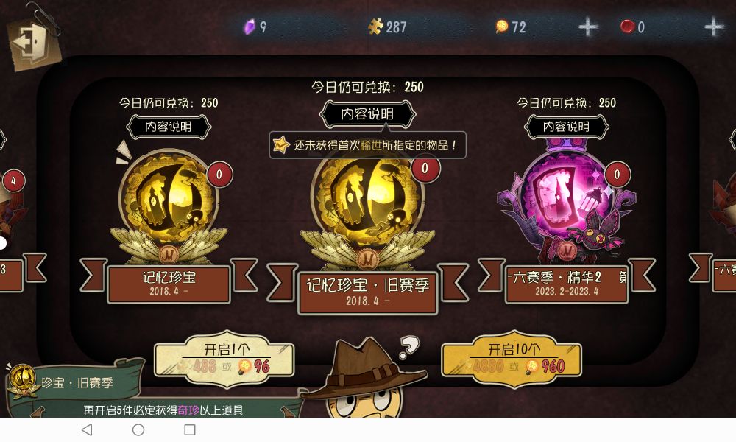Tap the purple gem currency icon
Screen dimensions: 736x442
[250, 27]
